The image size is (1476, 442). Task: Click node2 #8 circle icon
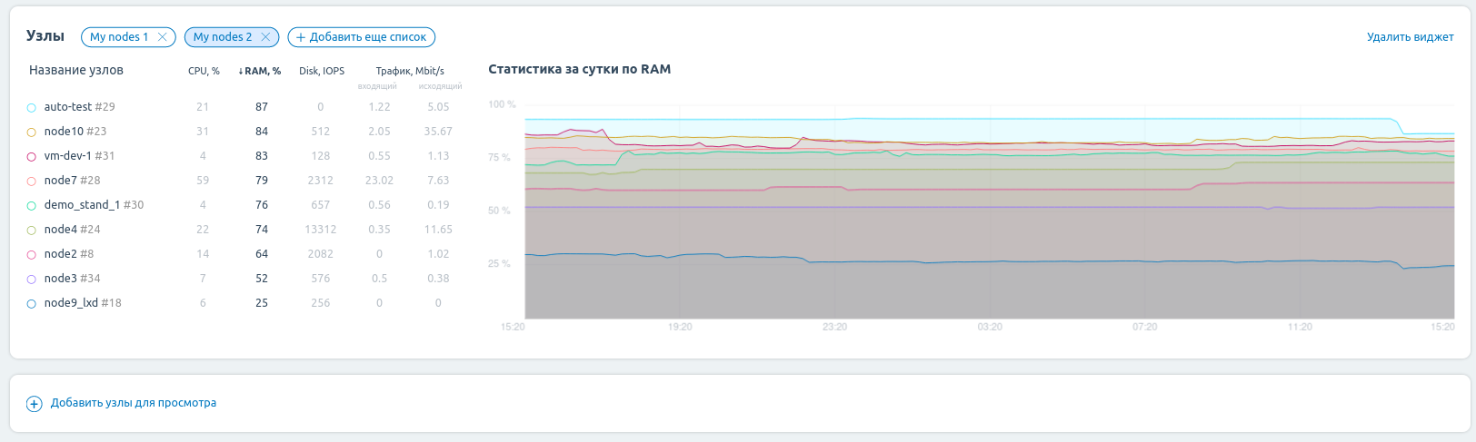(31, 255)
